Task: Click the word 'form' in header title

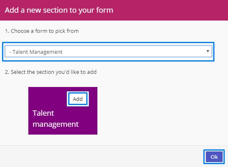Action: [105, 10]
